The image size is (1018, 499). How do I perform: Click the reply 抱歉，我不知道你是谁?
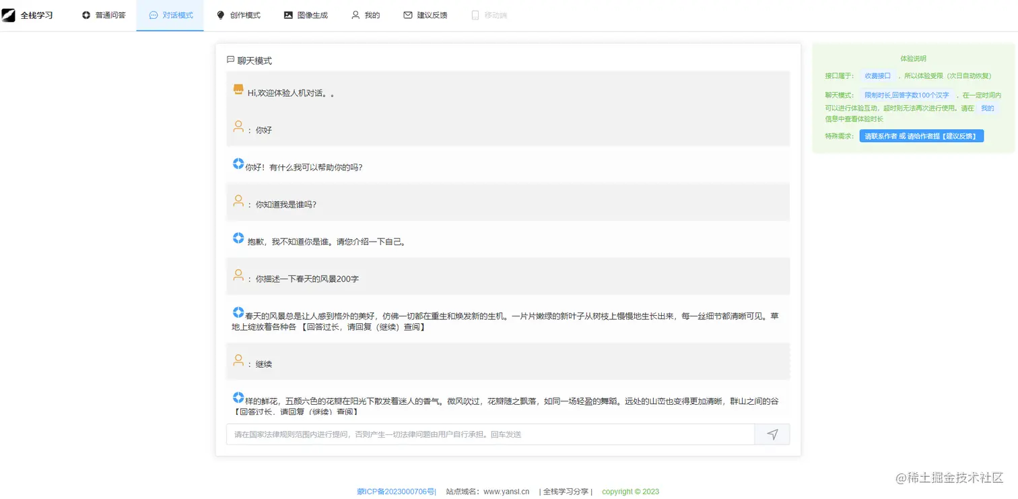point(327,241)
